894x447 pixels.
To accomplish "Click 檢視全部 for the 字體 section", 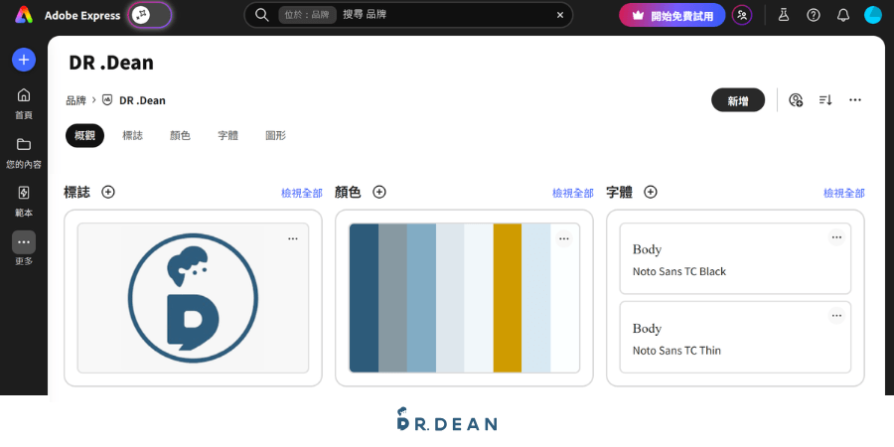I will tap(844, 194).
